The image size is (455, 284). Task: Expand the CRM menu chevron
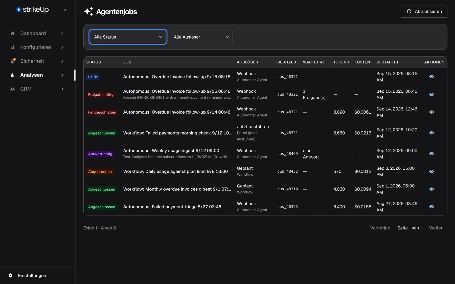[x=62, y=89]
